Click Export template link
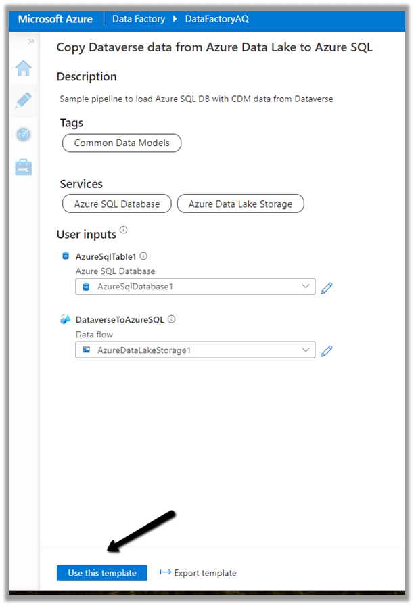The image size is (414, 606). point(198,573)
